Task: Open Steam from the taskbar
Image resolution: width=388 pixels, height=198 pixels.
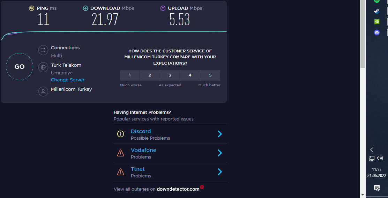Action: [376, 11]
